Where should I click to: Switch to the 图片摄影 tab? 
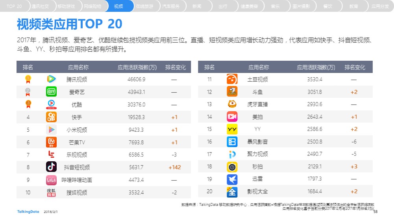click(302, 6)
